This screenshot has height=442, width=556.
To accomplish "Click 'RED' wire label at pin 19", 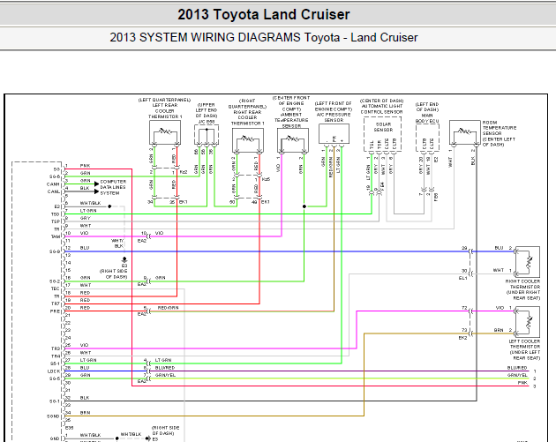I will pyautogui.click(x=85, y=300).
